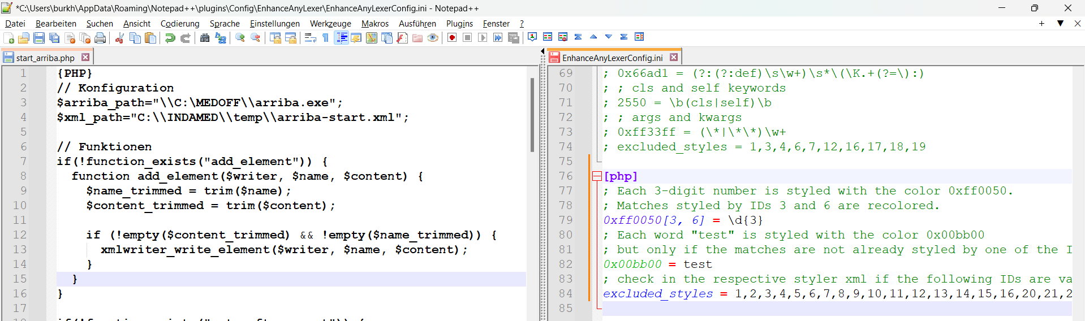Open Folder as Workspace icon

pos(417,38)
